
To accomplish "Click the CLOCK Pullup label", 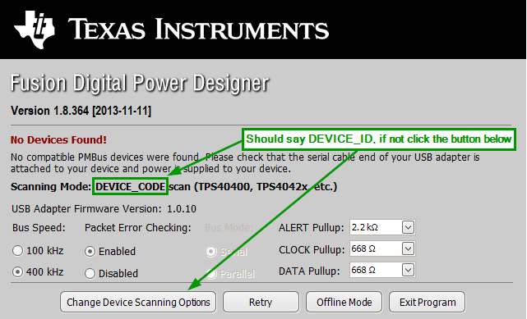I will (x=312, y=250).
